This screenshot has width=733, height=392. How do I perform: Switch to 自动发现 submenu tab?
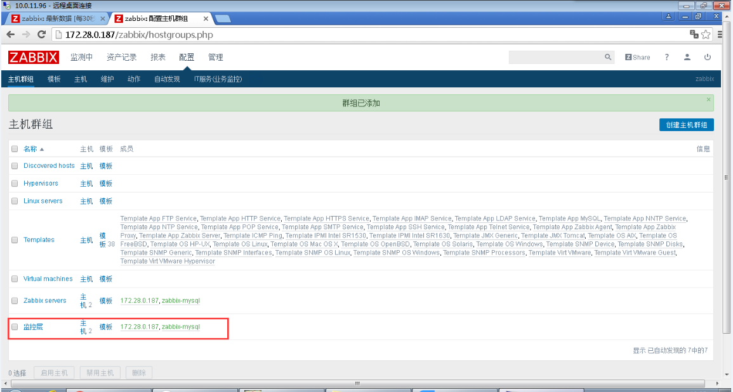tap(167, 79)
